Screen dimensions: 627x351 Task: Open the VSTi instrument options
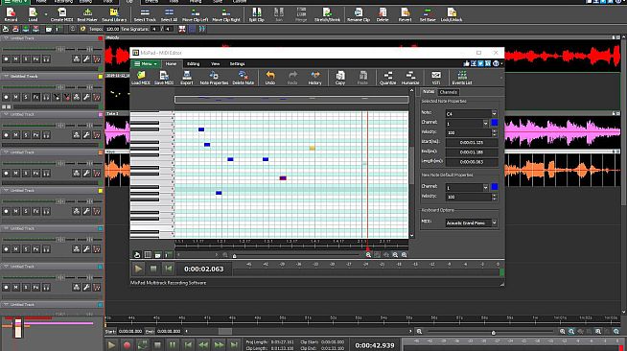436,78
